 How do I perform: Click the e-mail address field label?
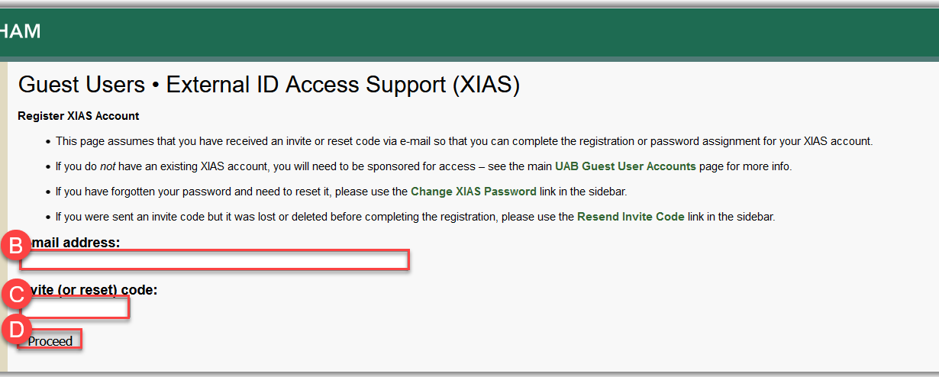click(75, 243)
